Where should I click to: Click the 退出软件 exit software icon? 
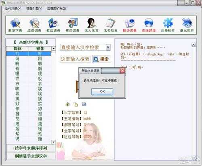(187, 25)
